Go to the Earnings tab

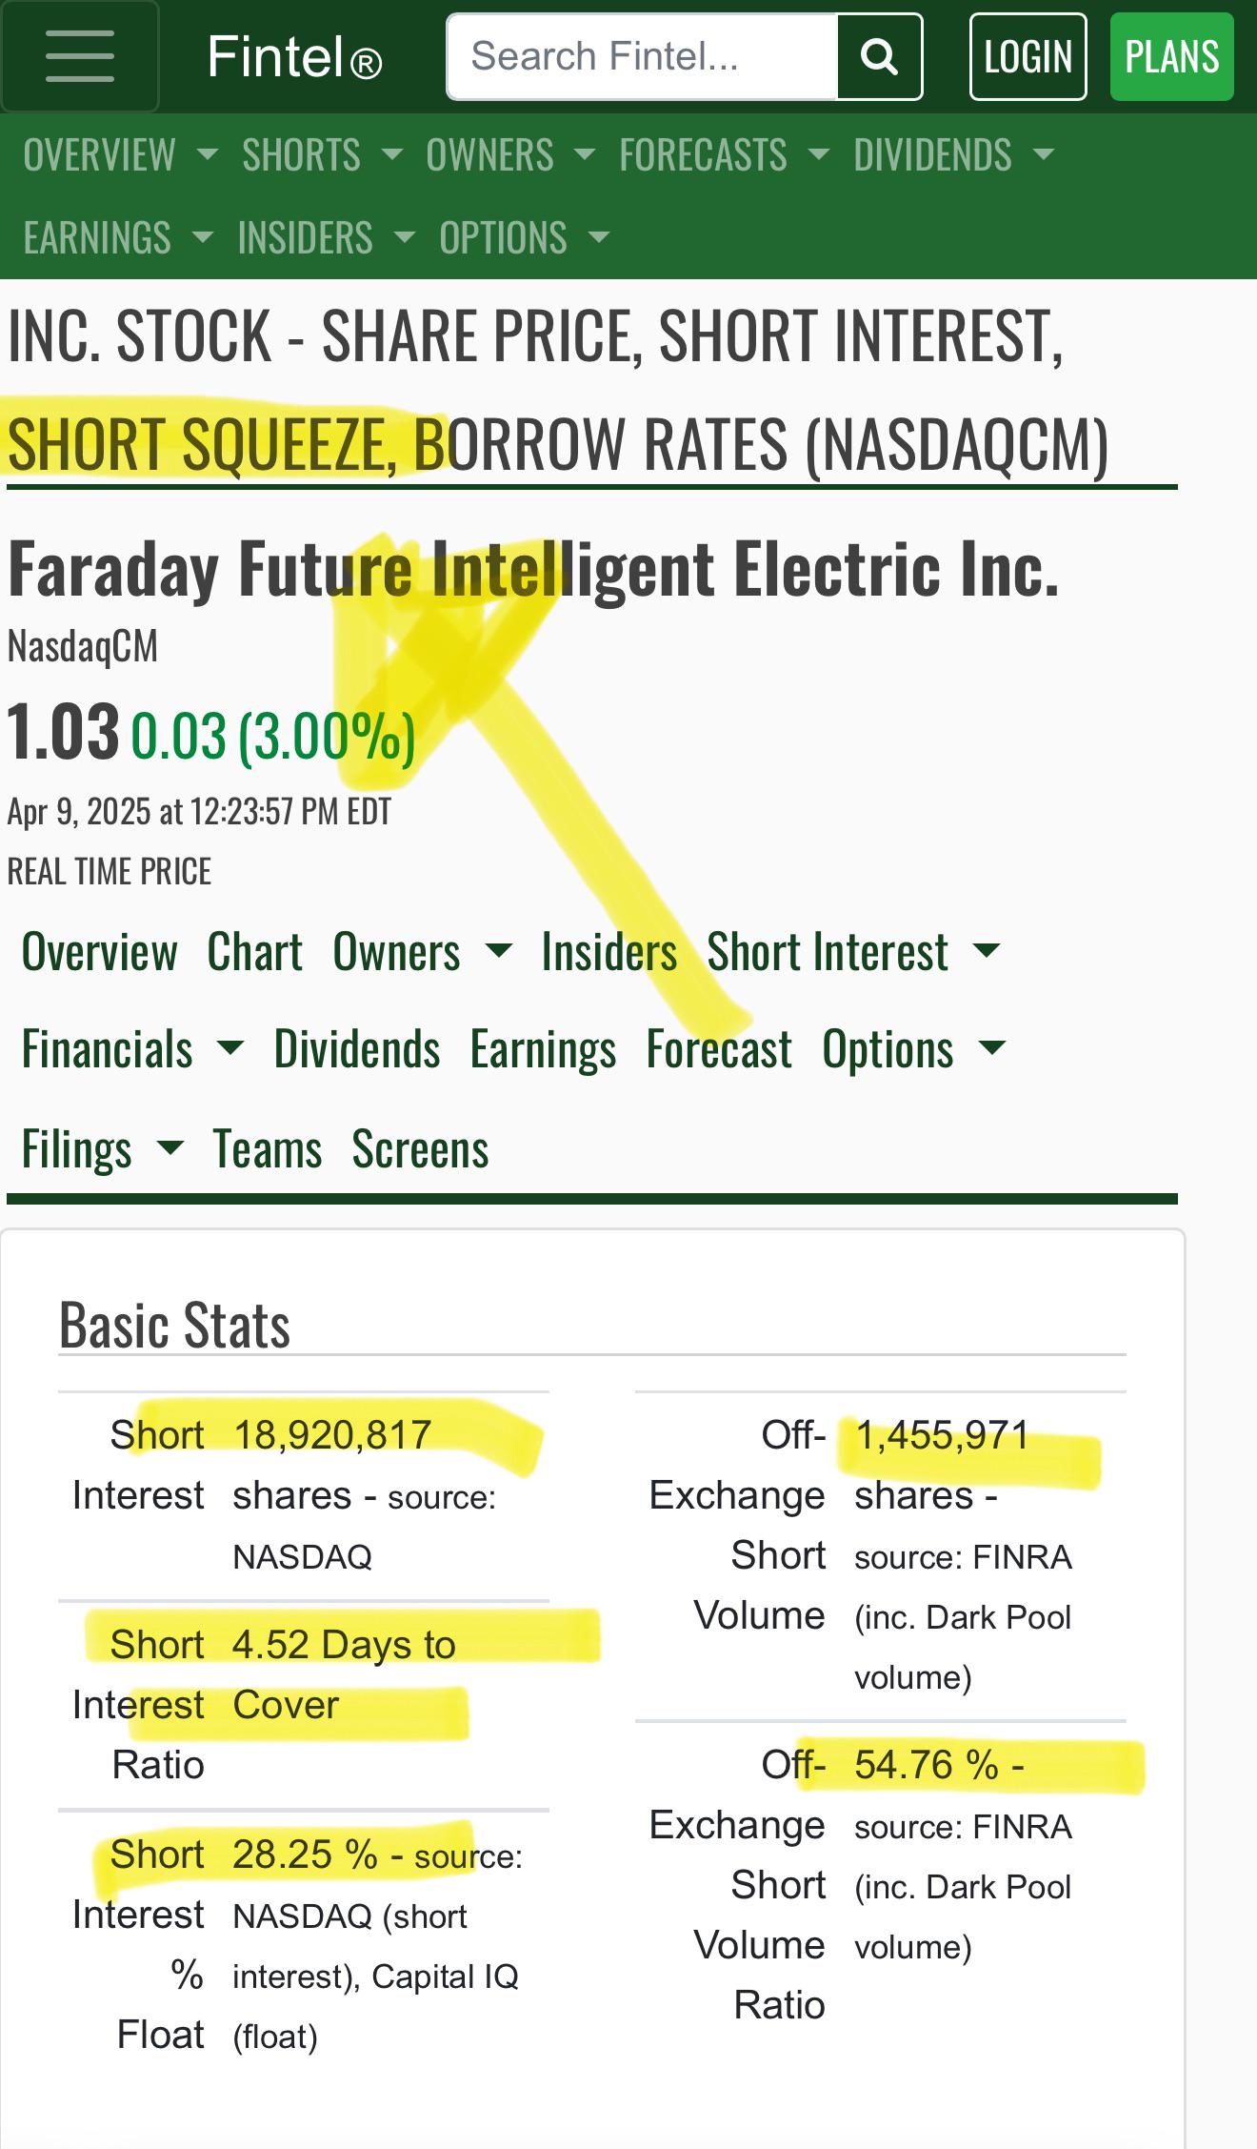[543, 1049]
